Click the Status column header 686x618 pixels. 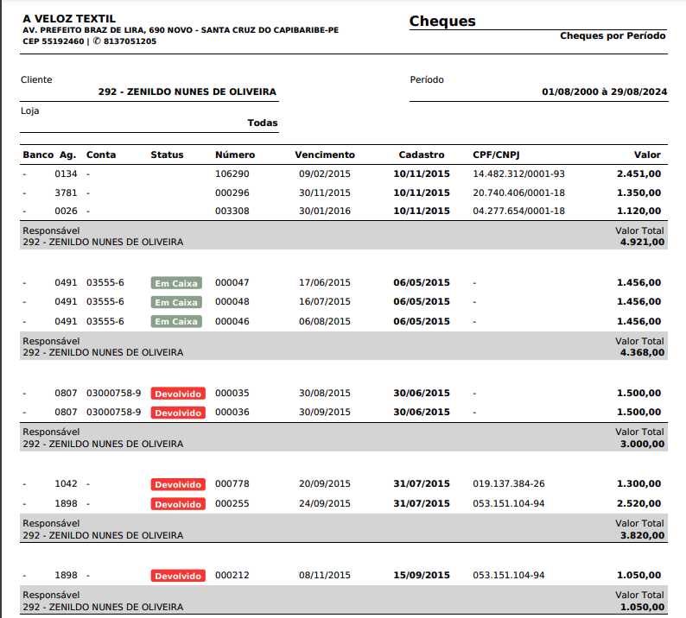(167, 155)
